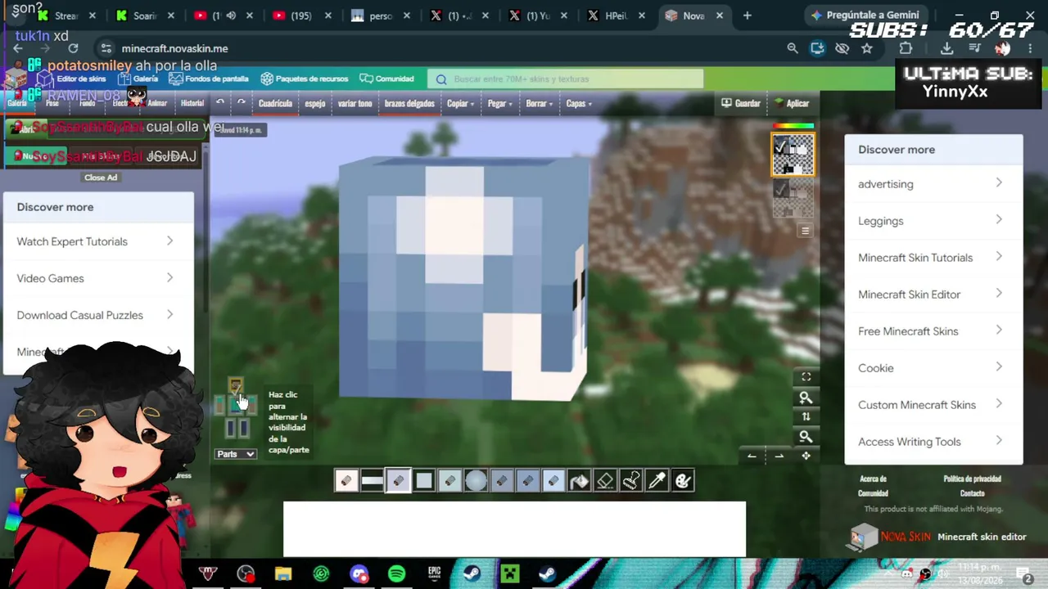Viewport: 1048px width, 589px height.
Task: Zoom out with the lower magnifier
Action: point(806,437)
